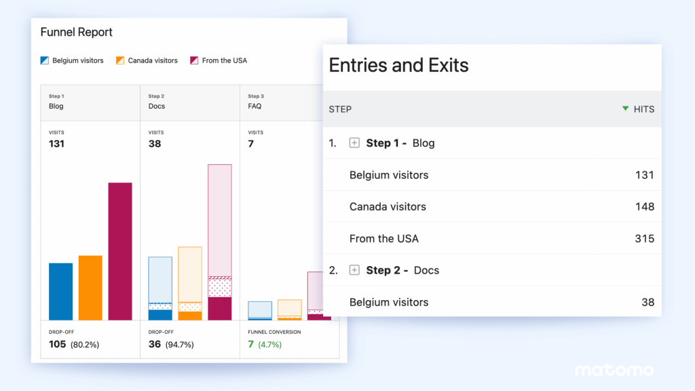This screenshot has height=391, width=695.
Task: Click the tallest pink bar under Step 1 Blog
Action: click(x=119, y=251)
